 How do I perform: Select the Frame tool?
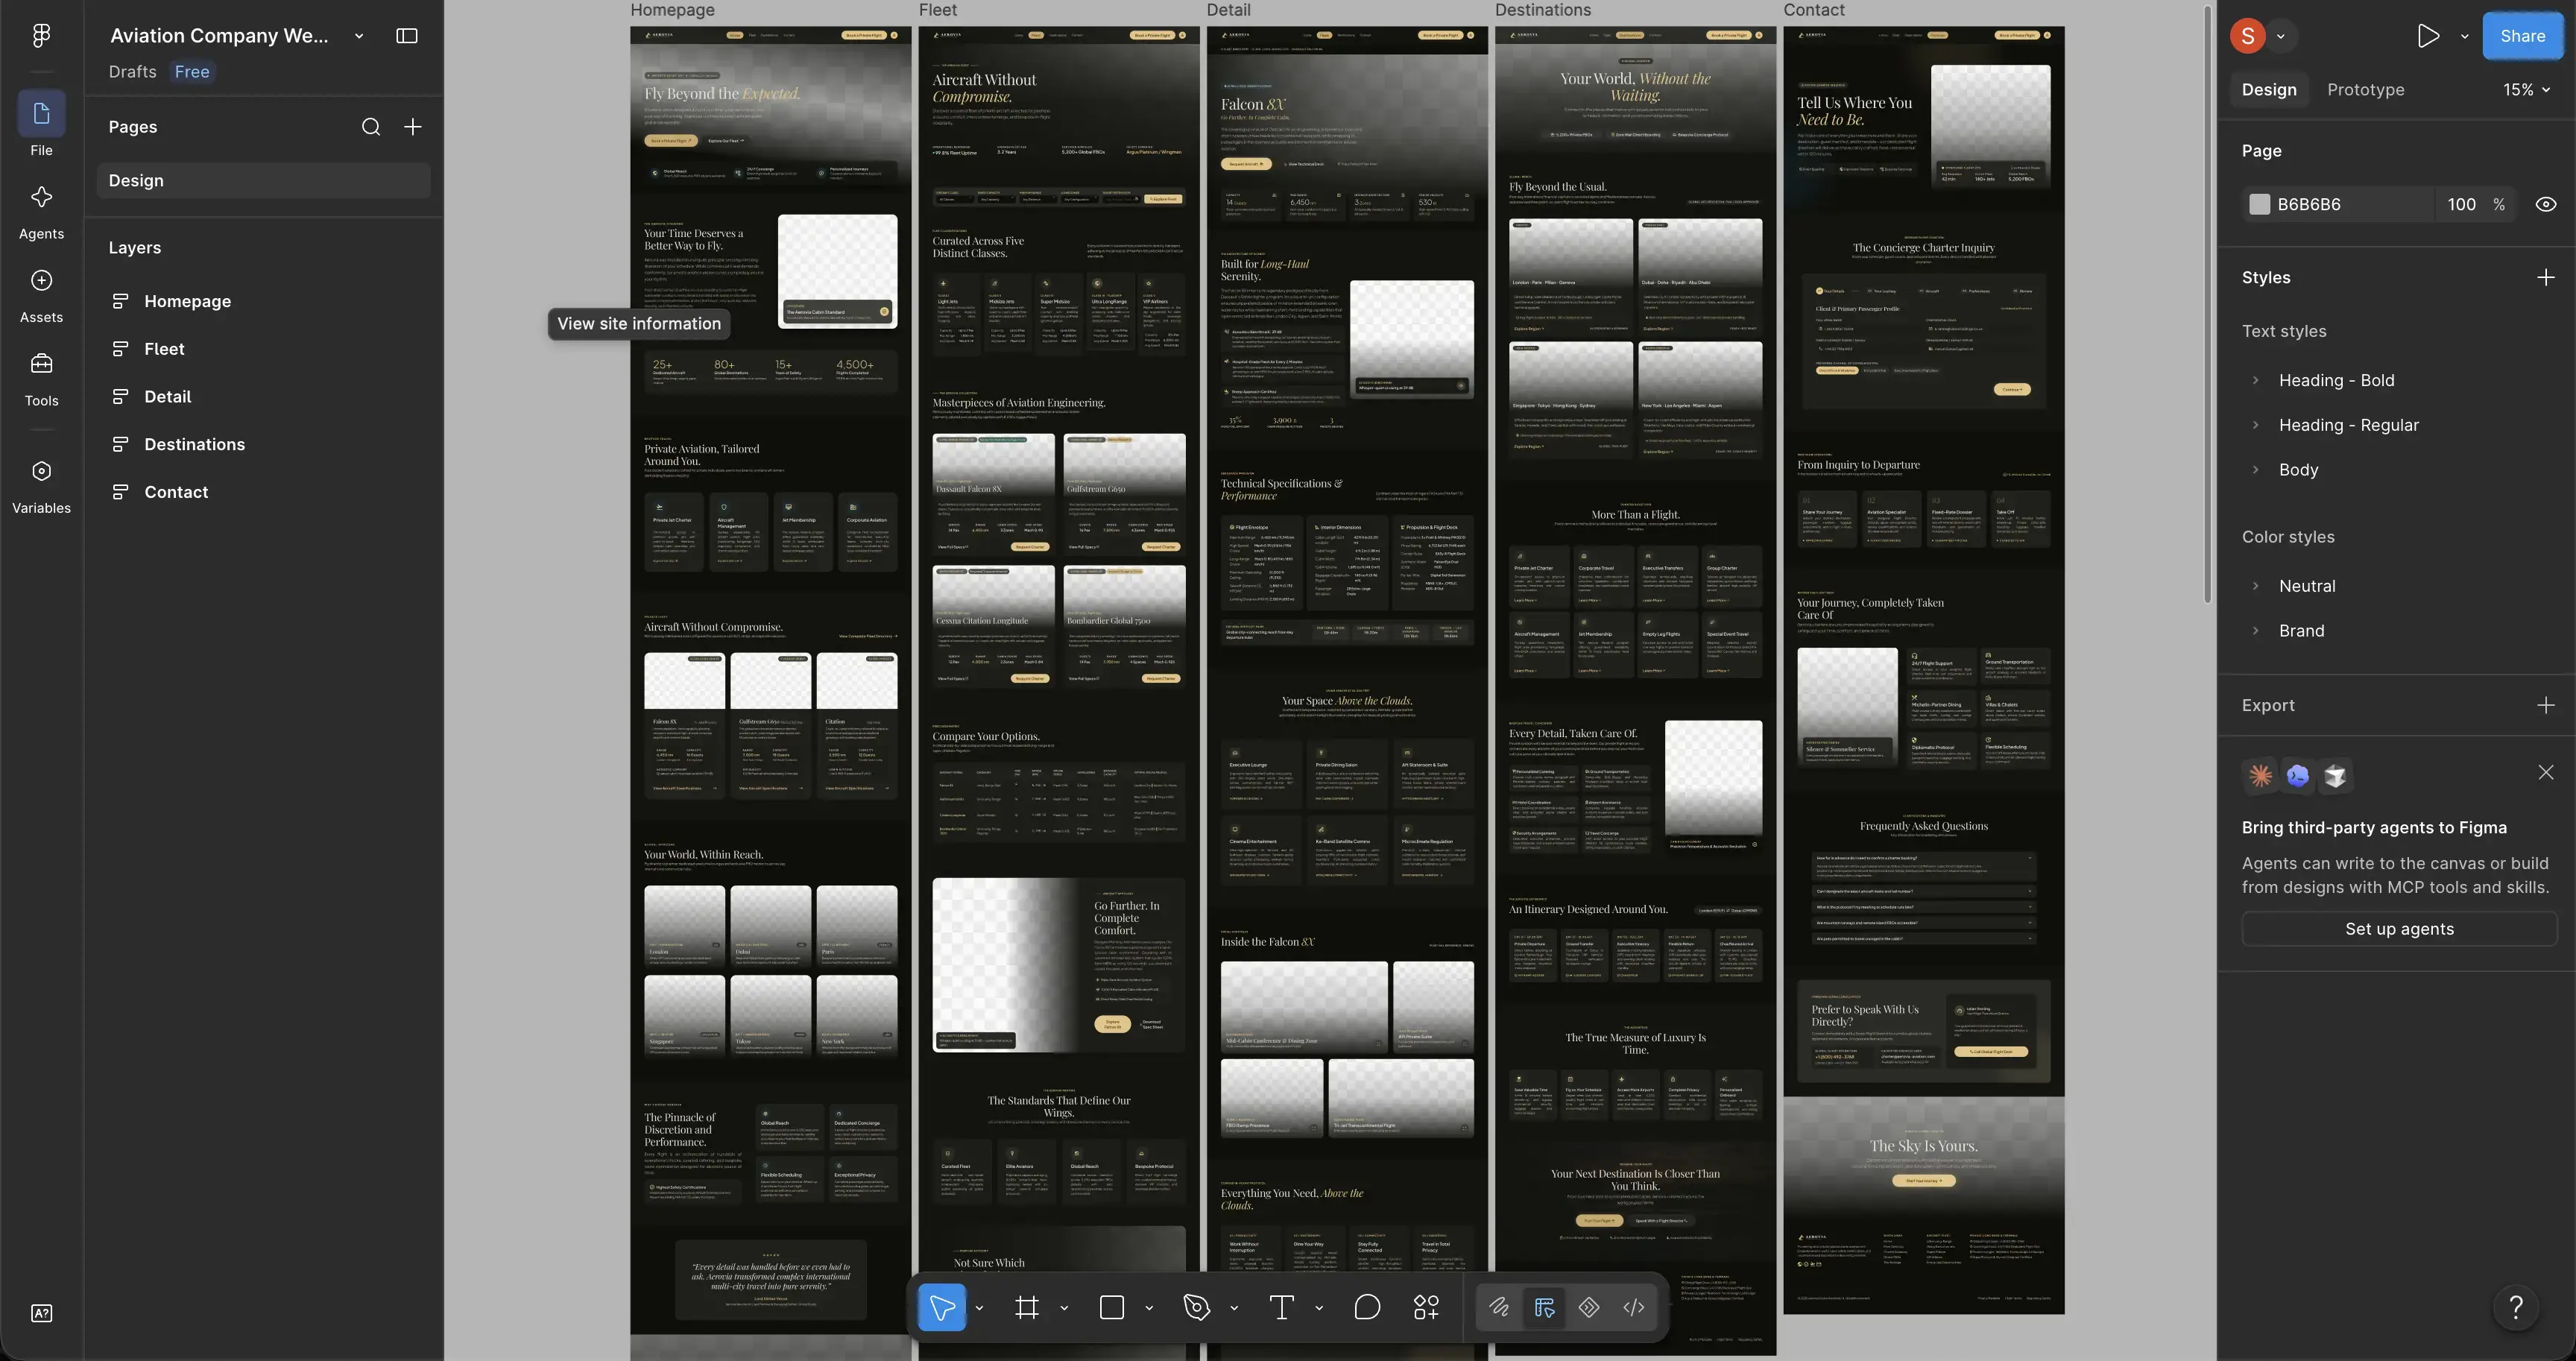pyautogui.click(x=1027, y=1307)
